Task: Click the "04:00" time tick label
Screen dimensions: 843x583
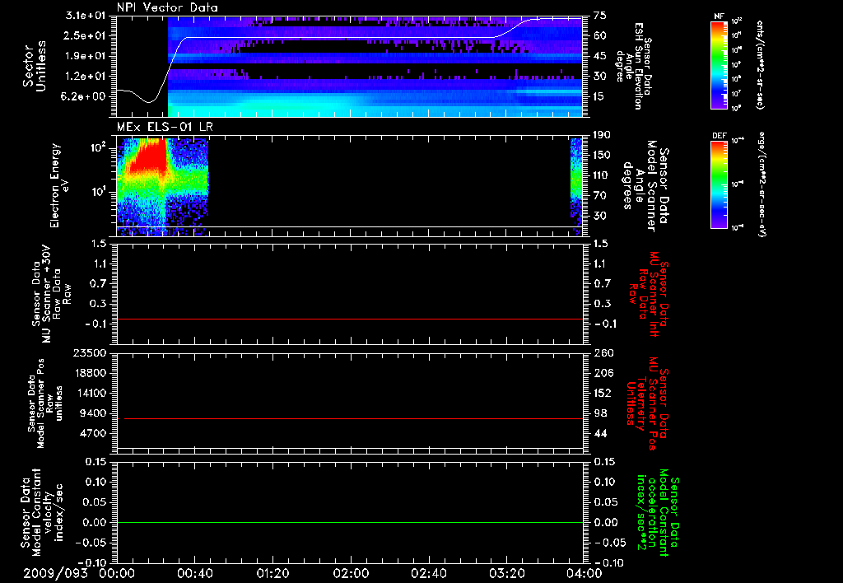Action: 584,573
